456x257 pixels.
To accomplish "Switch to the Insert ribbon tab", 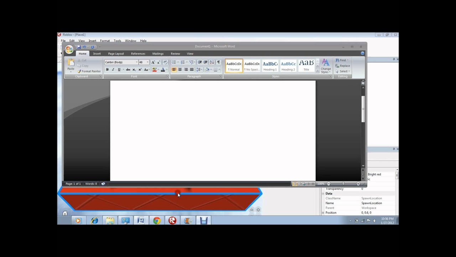I will (x=97, y=54).
